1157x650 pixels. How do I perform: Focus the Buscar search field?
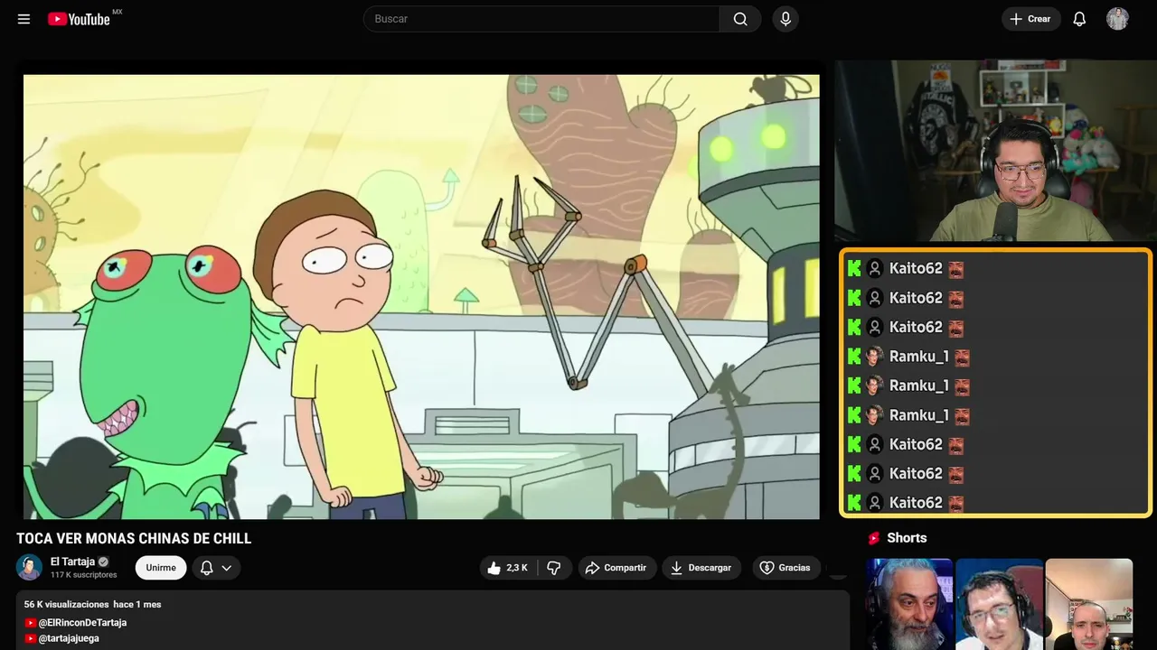tap(541, 19)
